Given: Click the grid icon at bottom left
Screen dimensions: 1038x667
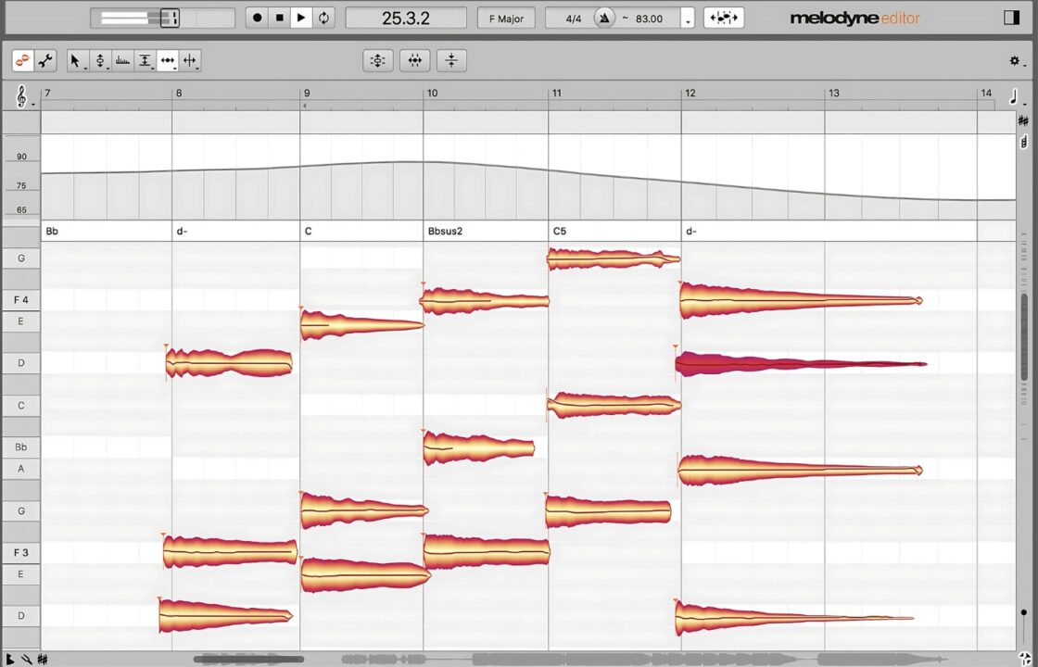Looking at the screenshot, I should click(x=43, y=659).
